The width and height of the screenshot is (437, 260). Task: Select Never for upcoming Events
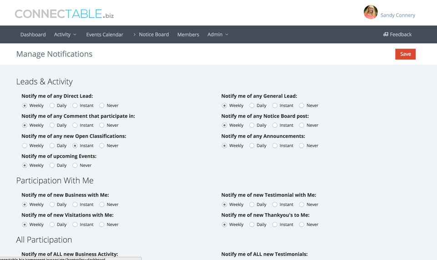[75, 165]
